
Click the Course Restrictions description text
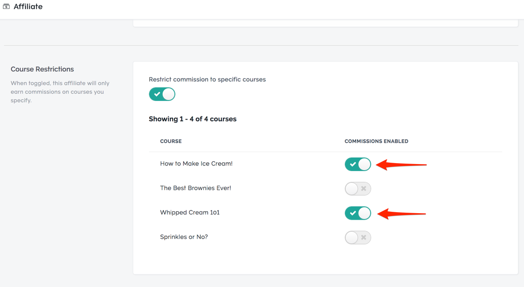60,92
